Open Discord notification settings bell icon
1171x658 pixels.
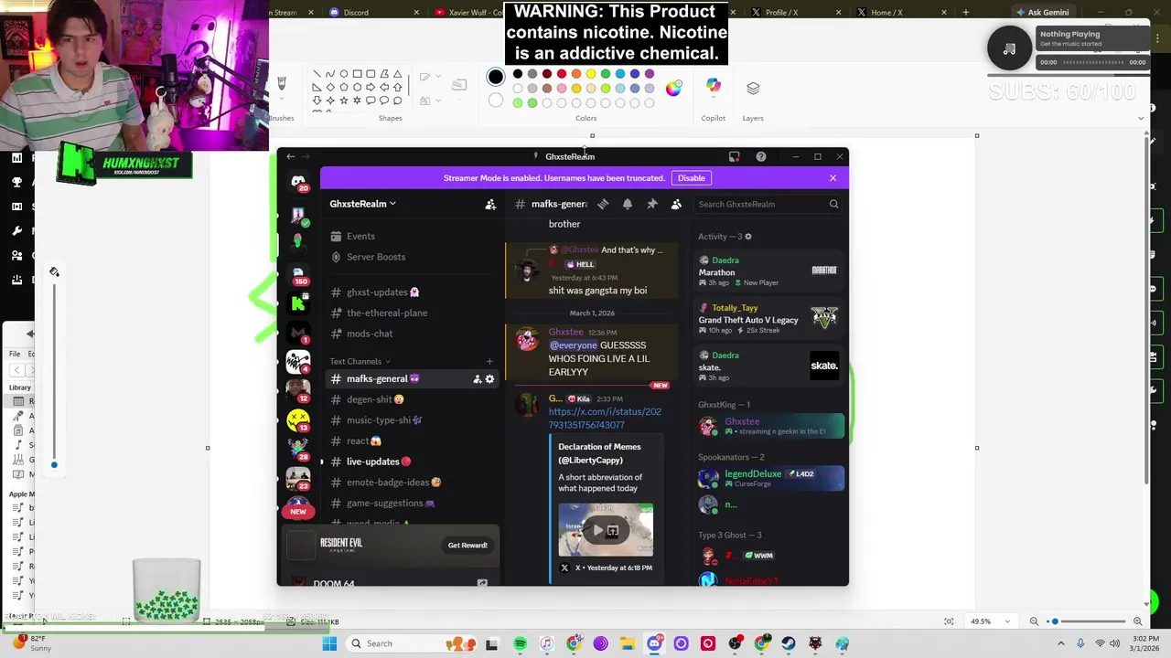pyautogui.click(x=628, y=204)
